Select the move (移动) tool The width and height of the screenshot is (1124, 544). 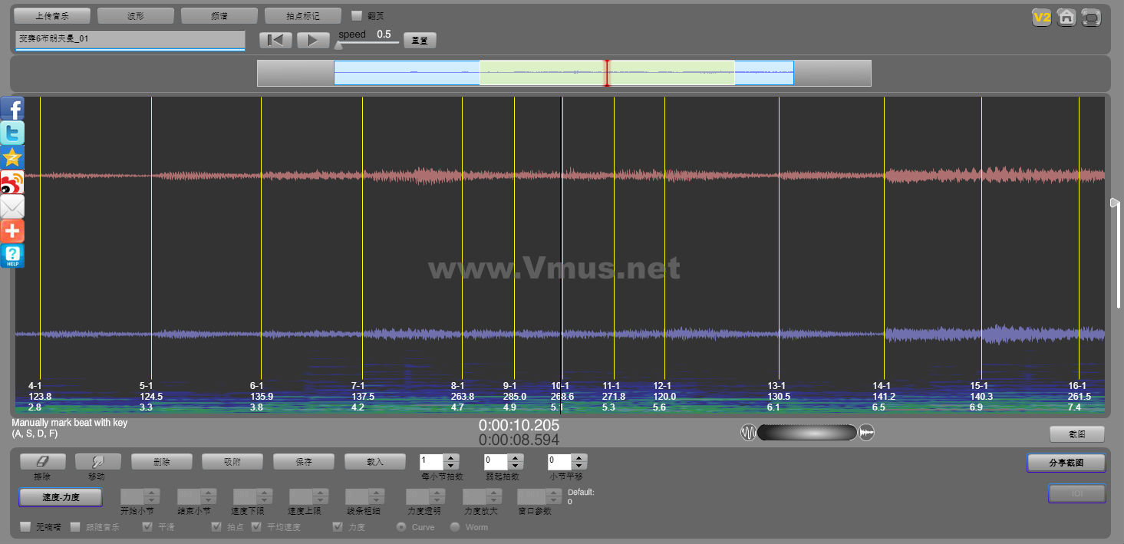pyautogui.click(x=97, y=461)
